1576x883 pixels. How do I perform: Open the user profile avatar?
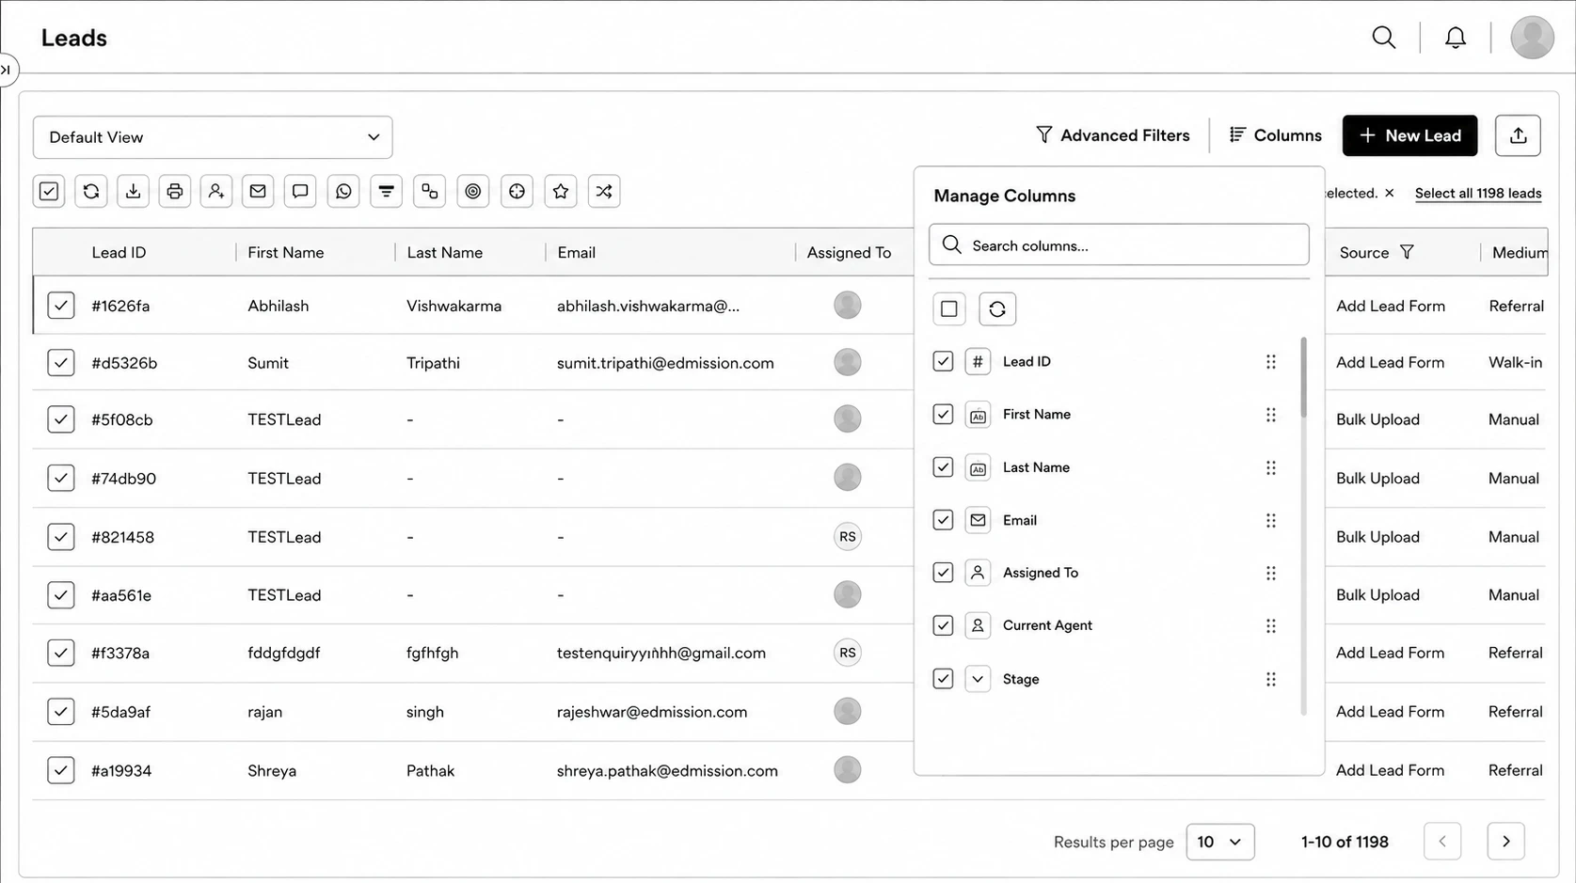1532,38
